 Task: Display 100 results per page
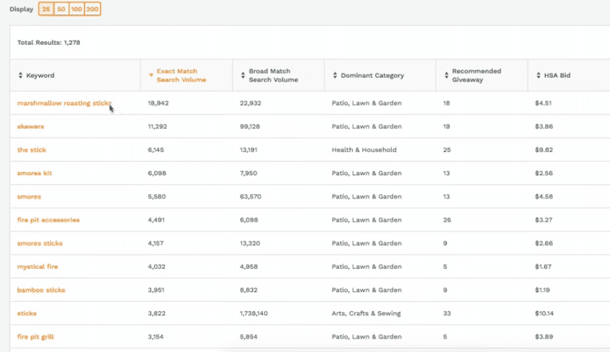(76, 9)
